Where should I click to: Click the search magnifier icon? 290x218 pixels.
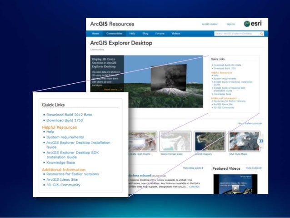[x=261, y=34]
